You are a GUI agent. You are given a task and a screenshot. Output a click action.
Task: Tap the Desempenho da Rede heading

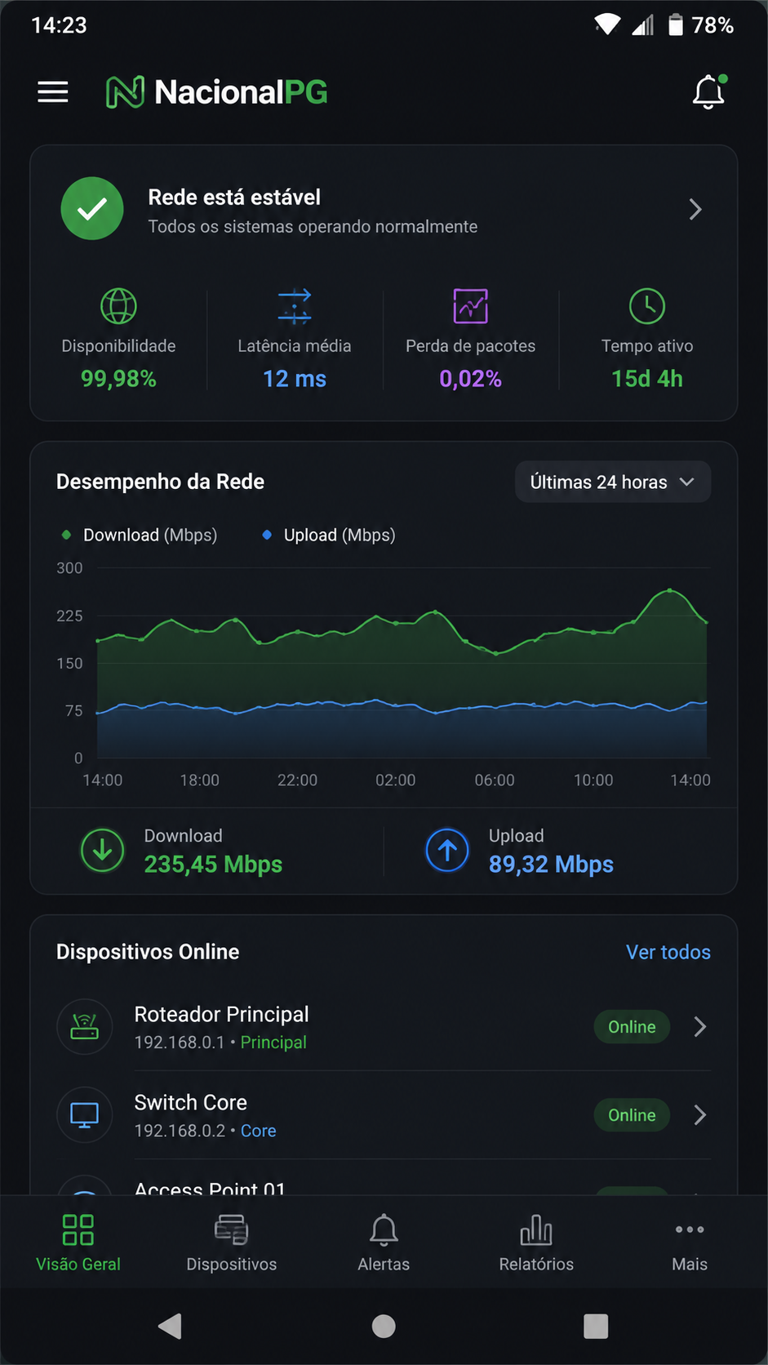pos(160,482)
